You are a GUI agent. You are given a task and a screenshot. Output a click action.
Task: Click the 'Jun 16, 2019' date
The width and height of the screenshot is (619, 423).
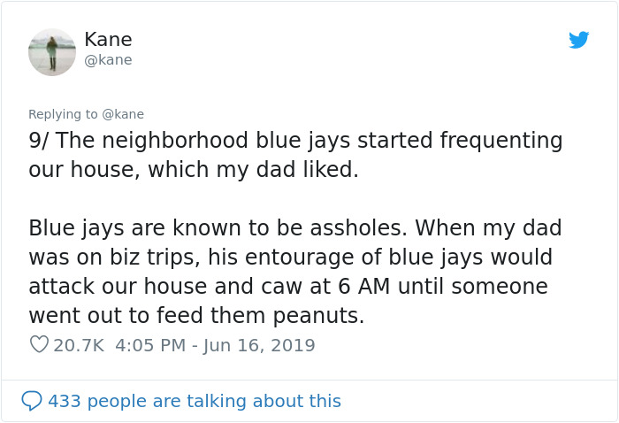[x=259, y=345]
